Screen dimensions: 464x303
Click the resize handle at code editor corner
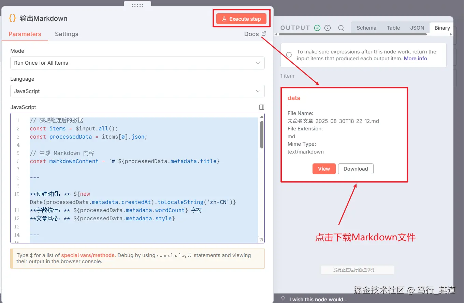(x=261, y=239)
